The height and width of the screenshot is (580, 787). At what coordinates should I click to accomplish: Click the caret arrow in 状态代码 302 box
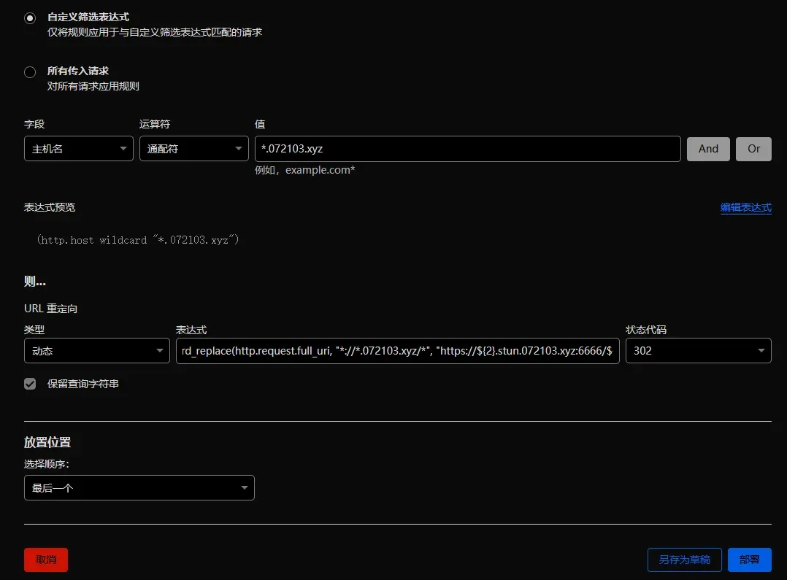click(760, 351)
